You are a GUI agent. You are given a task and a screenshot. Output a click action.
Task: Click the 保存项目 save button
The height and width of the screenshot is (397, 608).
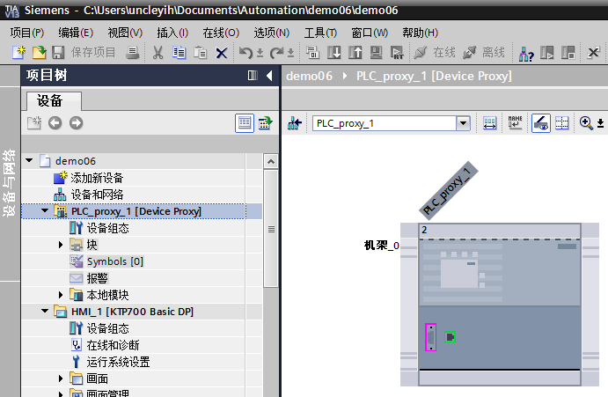84,52
